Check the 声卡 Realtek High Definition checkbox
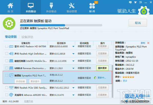The width and height of the screenshot is (153, 105). (x=7, y=53)
